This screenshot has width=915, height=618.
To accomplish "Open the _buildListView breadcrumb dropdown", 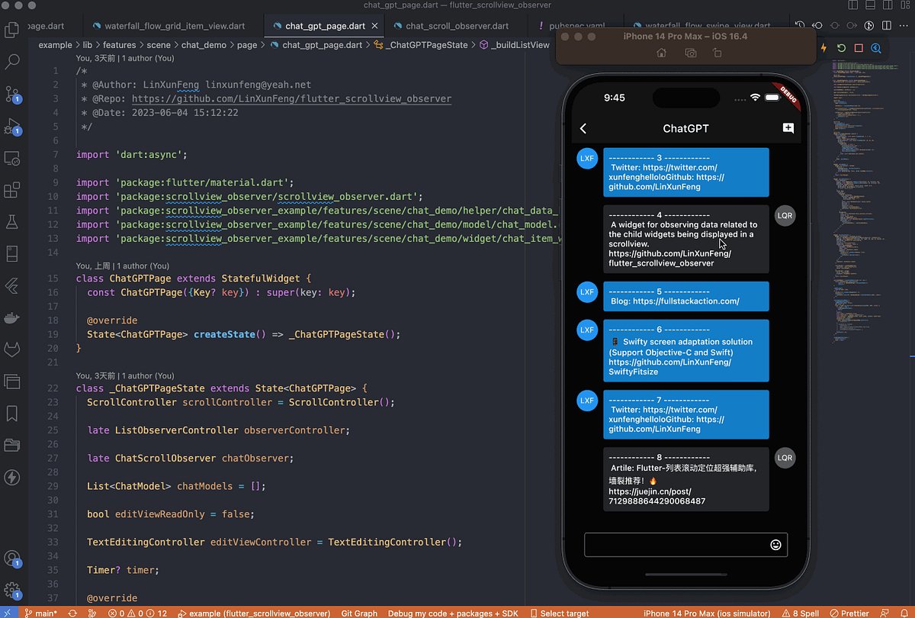I will (522, 44).
